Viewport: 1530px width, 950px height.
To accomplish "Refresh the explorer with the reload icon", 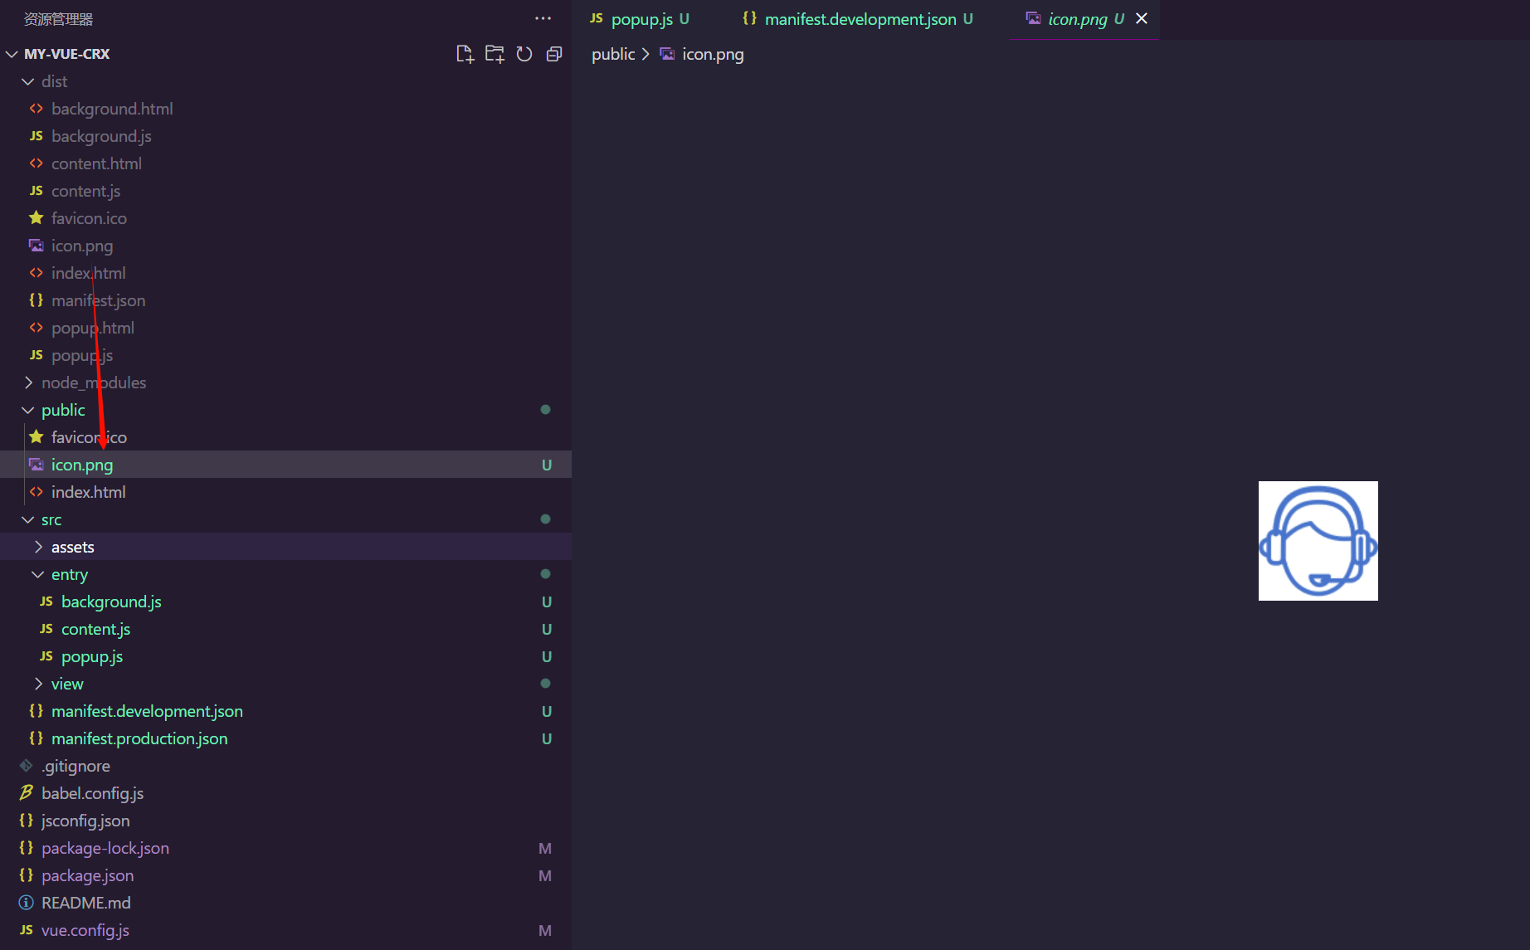I will tap(524, 54).
